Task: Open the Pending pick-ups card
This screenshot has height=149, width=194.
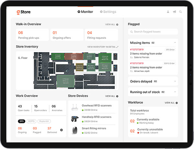Action: coord(32,35)
